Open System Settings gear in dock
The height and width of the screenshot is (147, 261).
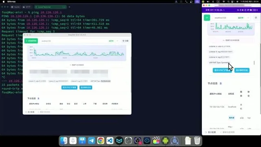pyautogui.click(x=128, y=140)
